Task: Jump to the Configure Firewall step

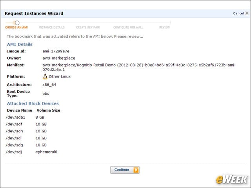Action: point(128,27)
